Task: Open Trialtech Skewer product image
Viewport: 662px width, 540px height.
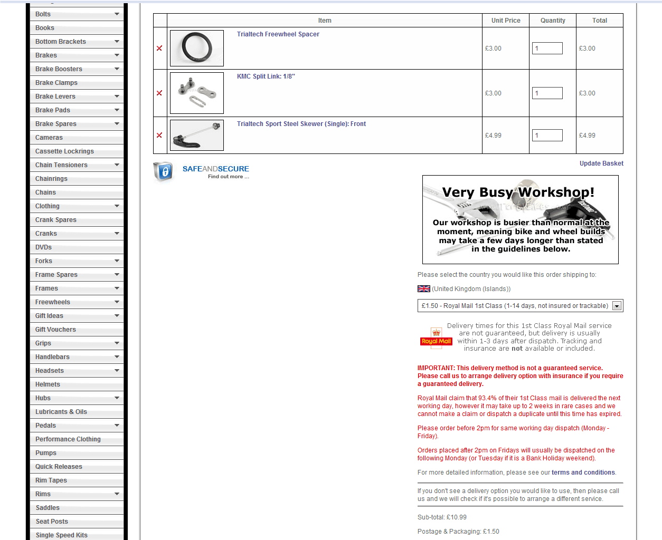Action: tap(197, 136)
